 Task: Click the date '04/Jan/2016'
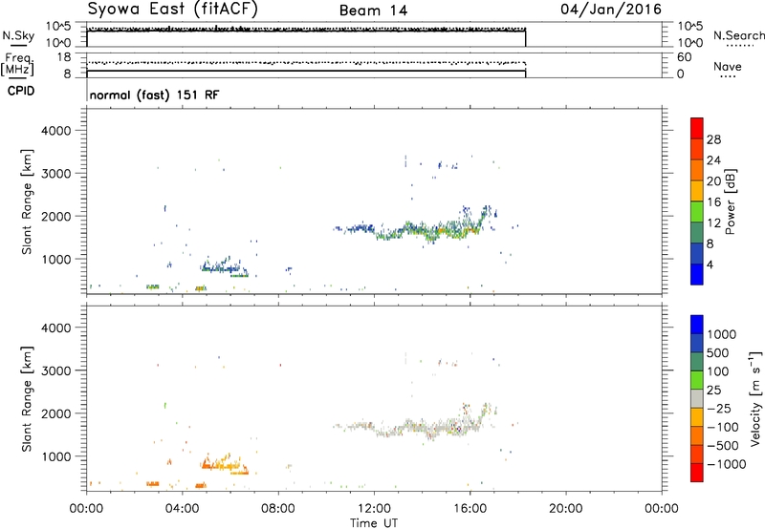pos(611,10)
